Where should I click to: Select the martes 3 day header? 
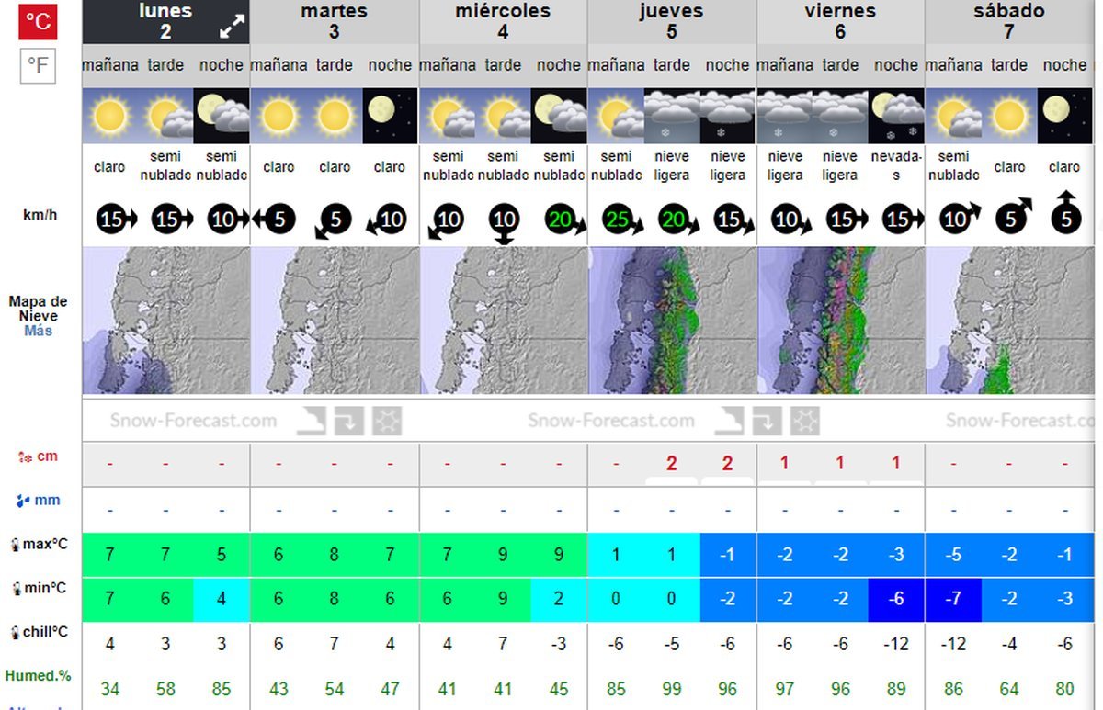point(334,21)
